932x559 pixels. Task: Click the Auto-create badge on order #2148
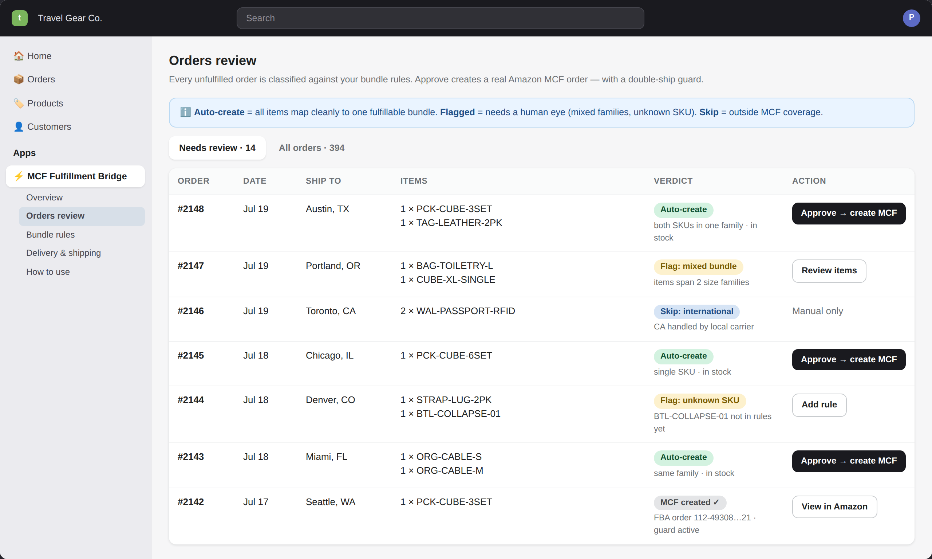point(683,210)
